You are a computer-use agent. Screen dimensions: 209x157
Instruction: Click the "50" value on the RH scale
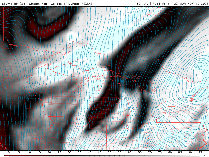pos(109,152)
